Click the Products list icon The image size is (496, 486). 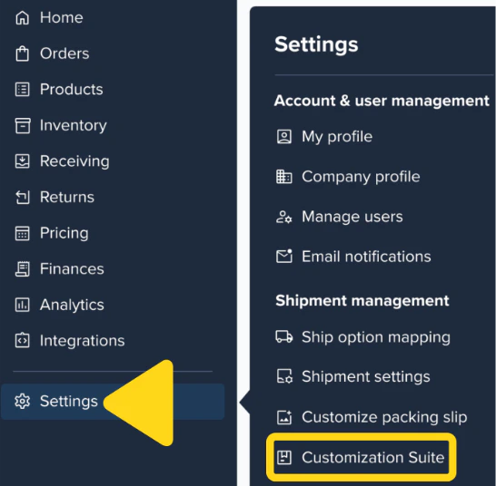22,90
